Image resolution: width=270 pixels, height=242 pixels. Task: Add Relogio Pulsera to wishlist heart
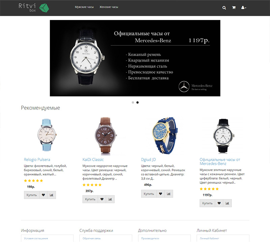[44, 195]
